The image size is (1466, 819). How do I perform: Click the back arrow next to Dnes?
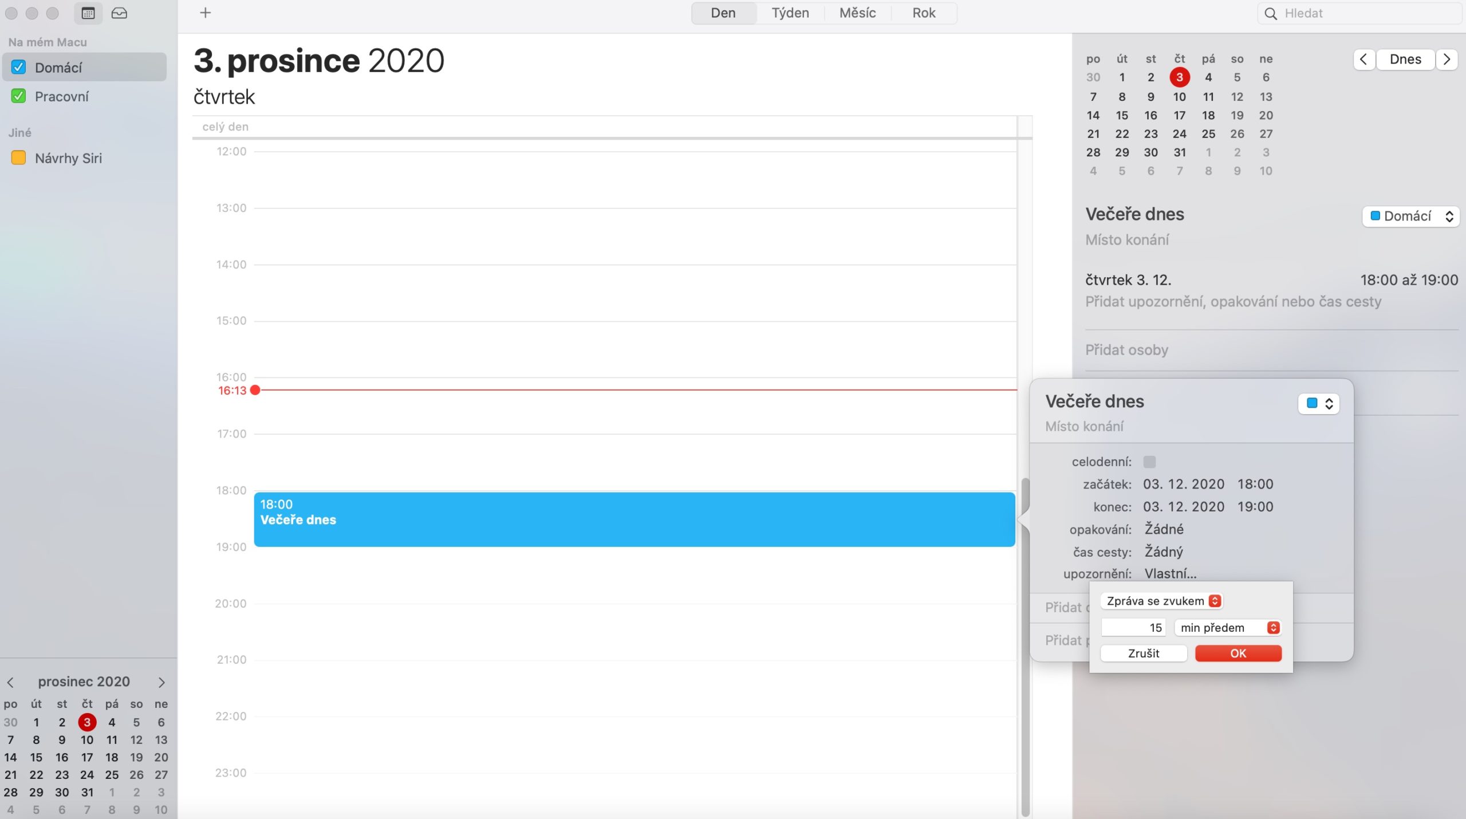point(1363,59)
